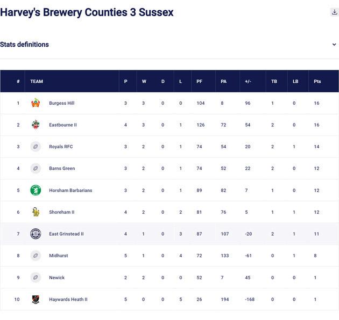This screenshot has width=339, height=320.
Task: Click the TEAM column header
Action: 37,82
